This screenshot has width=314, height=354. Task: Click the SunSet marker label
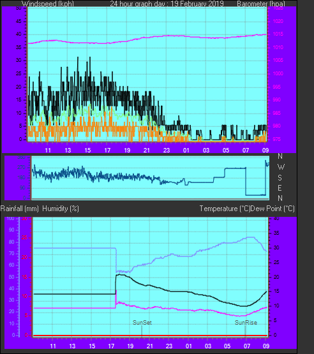click(x=142, y=323)
